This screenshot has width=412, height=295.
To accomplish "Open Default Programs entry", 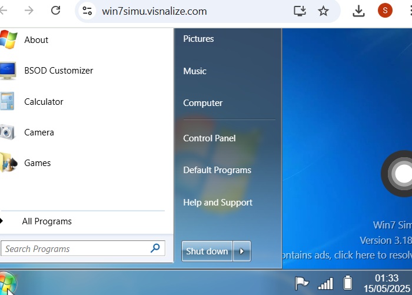I will [x=217, y=170].
